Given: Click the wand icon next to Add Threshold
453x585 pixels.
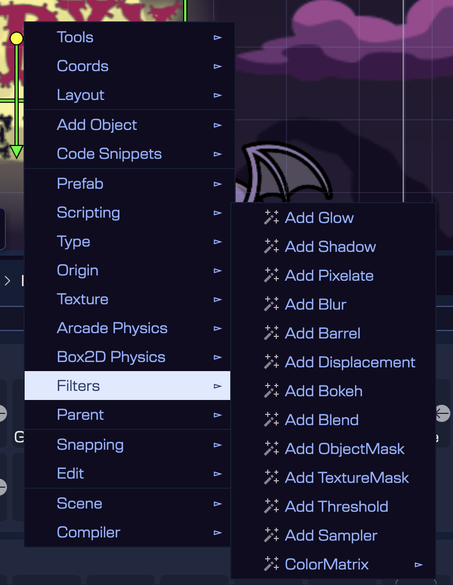Looking at the screenshot, I should [271, 506].
